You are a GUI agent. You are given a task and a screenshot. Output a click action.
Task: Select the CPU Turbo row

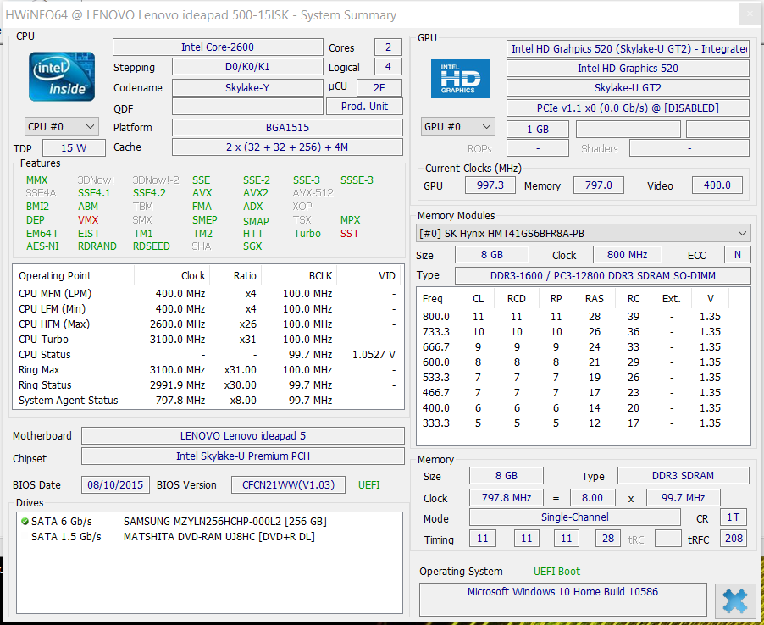point(208,340)
